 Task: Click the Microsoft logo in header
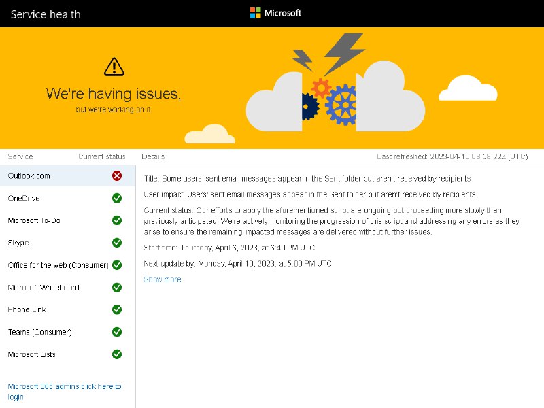275,13
